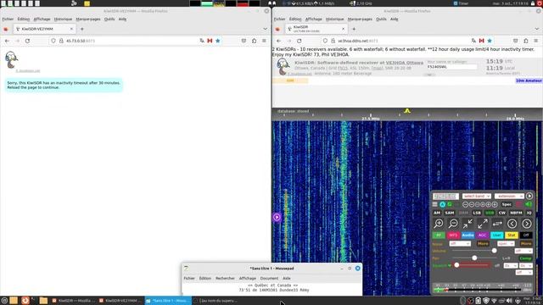The height and width of the screenshot is (305, 543).
Task: Open Firefox app menu in ve3hoa window
Action: point(535,41)
